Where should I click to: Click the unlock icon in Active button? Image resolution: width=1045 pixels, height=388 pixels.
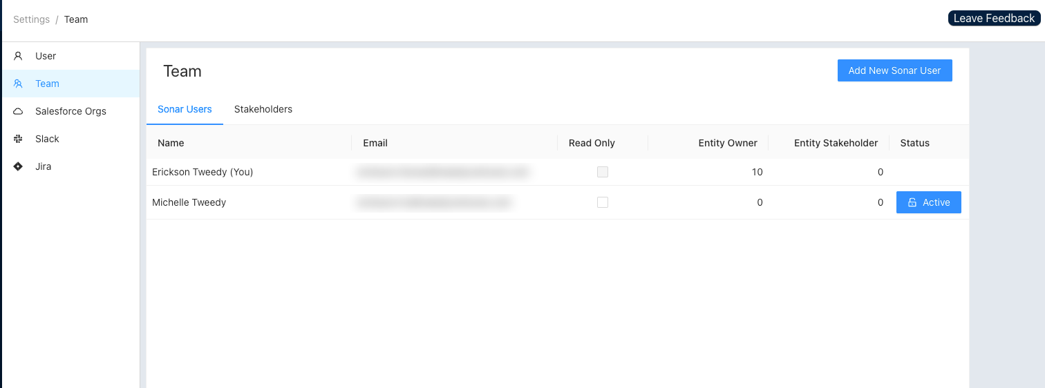click(x=912, y=202)
